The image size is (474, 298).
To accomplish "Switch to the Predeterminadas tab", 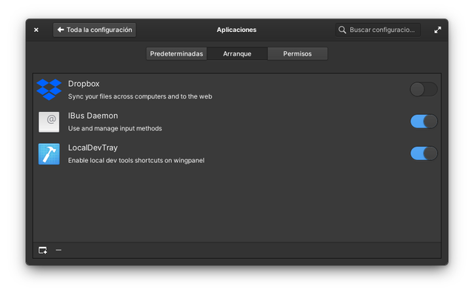I will [x=176, y=54].
